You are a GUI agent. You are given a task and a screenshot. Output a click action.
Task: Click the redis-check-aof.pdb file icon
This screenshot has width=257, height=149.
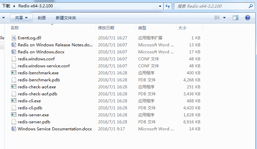(14, 94)
